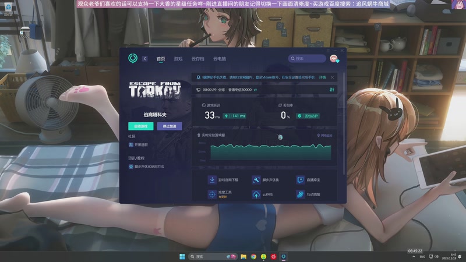The height and width of the screenshot is (262, 466).
Task: Click the 00:02:29 node status text
Action: 227,90
